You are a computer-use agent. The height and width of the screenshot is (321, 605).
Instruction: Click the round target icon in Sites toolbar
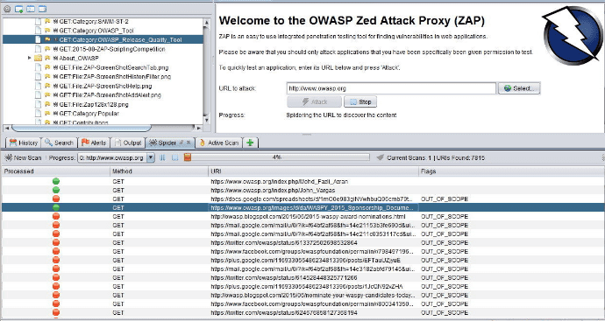[x=7, y=9]
